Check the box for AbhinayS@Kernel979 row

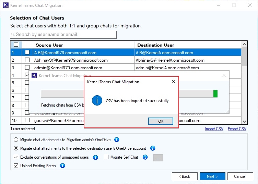tap(27, 60)
